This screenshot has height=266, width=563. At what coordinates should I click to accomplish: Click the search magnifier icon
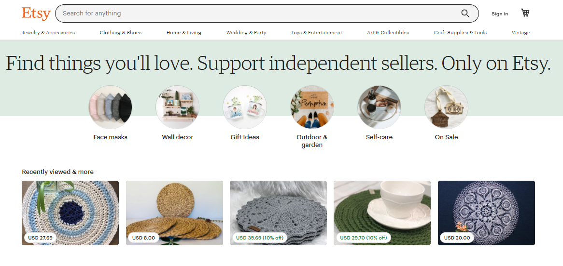pyautogui.click(x=465, y=13)
